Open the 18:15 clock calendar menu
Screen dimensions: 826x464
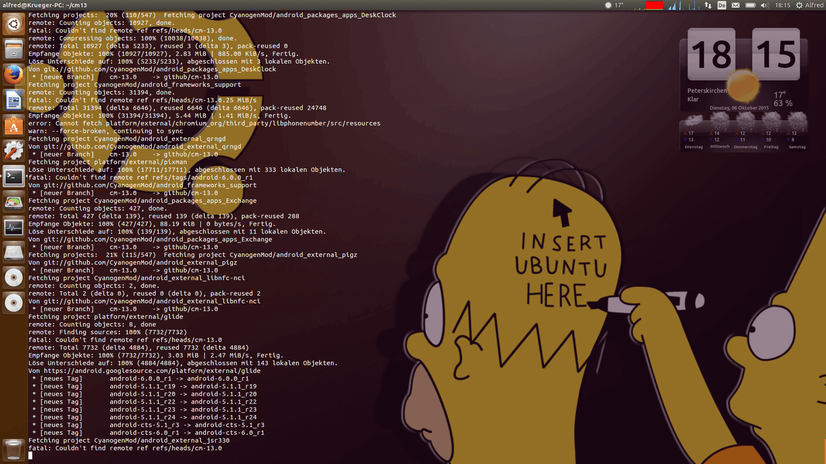click(x=783, y=5)
